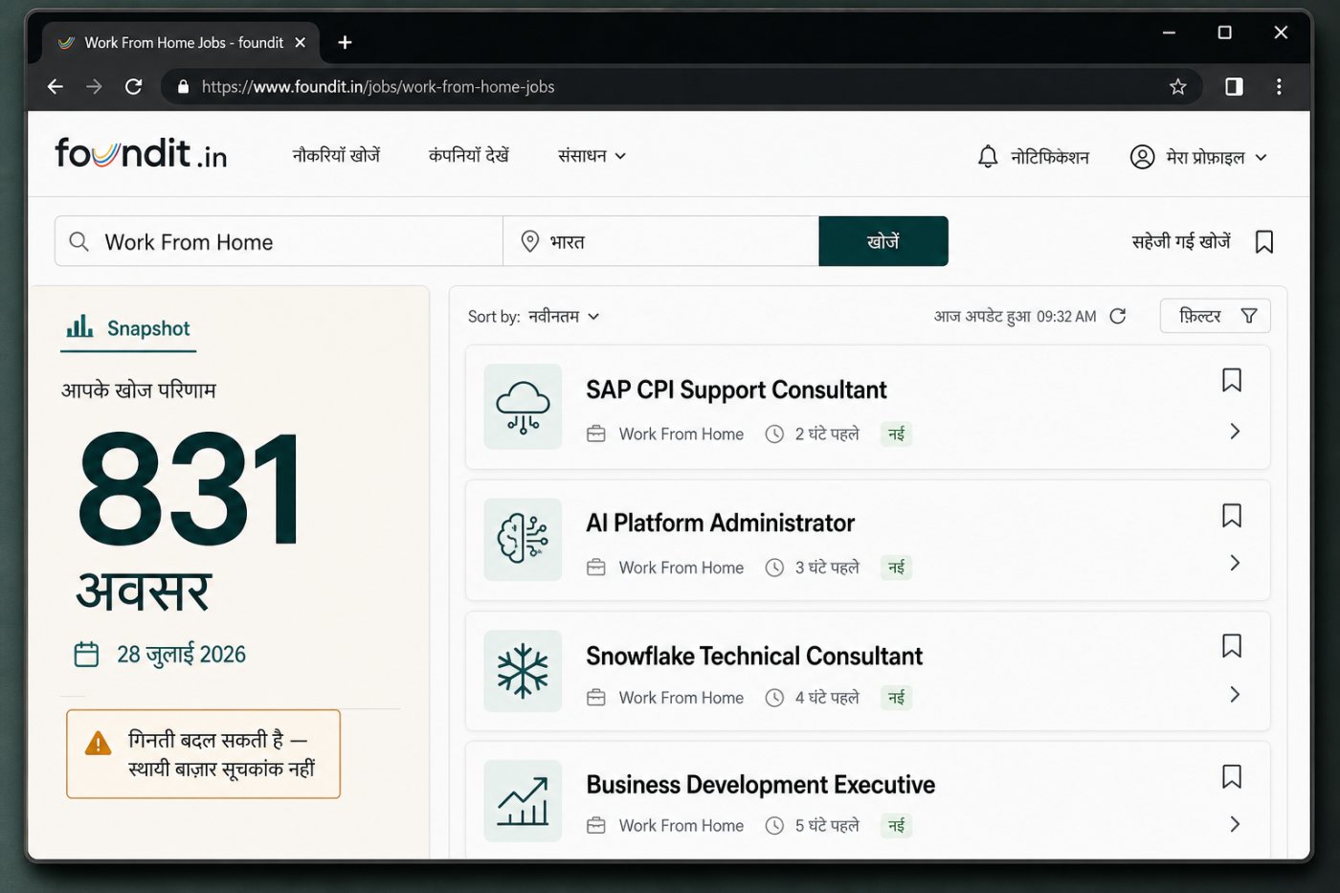This screenshot has width=1340, height=893.
Task: Open saved searches bookmark icon
Action: click(1264, 241)
